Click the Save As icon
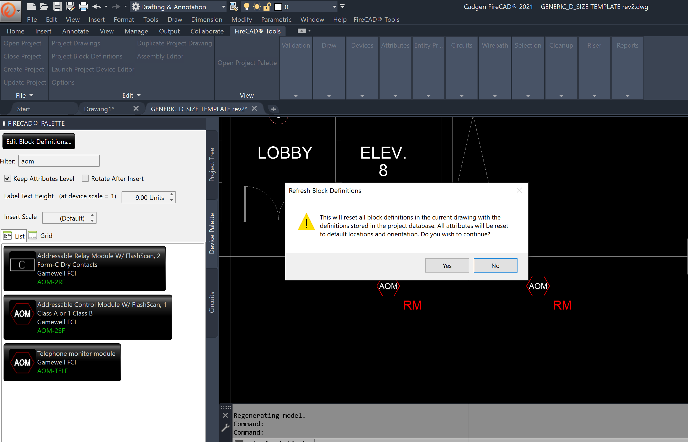 pos(70,7)
